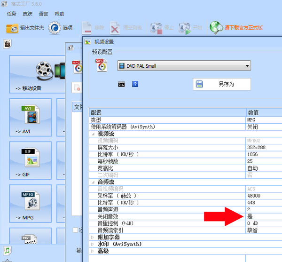The height and width of the screenshot is (262, 282).
Task: Click the 0 dB volume control value
Action: pyautogui.click(x=252, y=223)
